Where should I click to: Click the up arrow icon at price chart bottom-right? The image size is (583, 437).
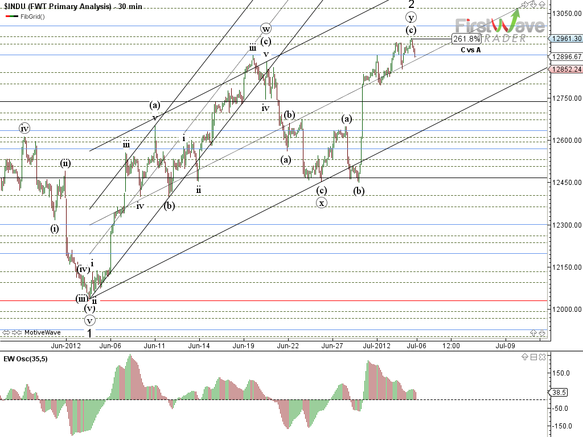coord(535,332)
